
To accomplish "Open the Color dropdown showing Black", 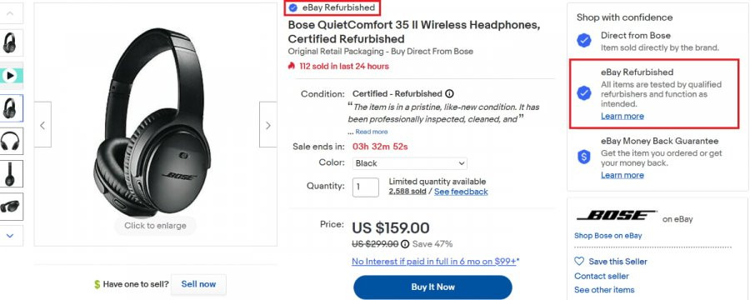I will 410,163.
